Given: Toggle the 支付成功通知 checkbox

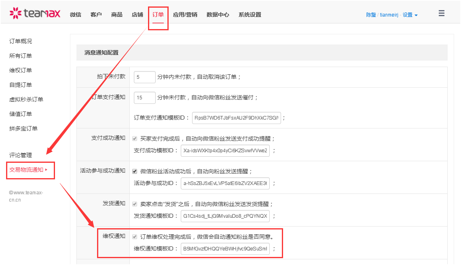Looking at the screenshot, I should [135, 139].
